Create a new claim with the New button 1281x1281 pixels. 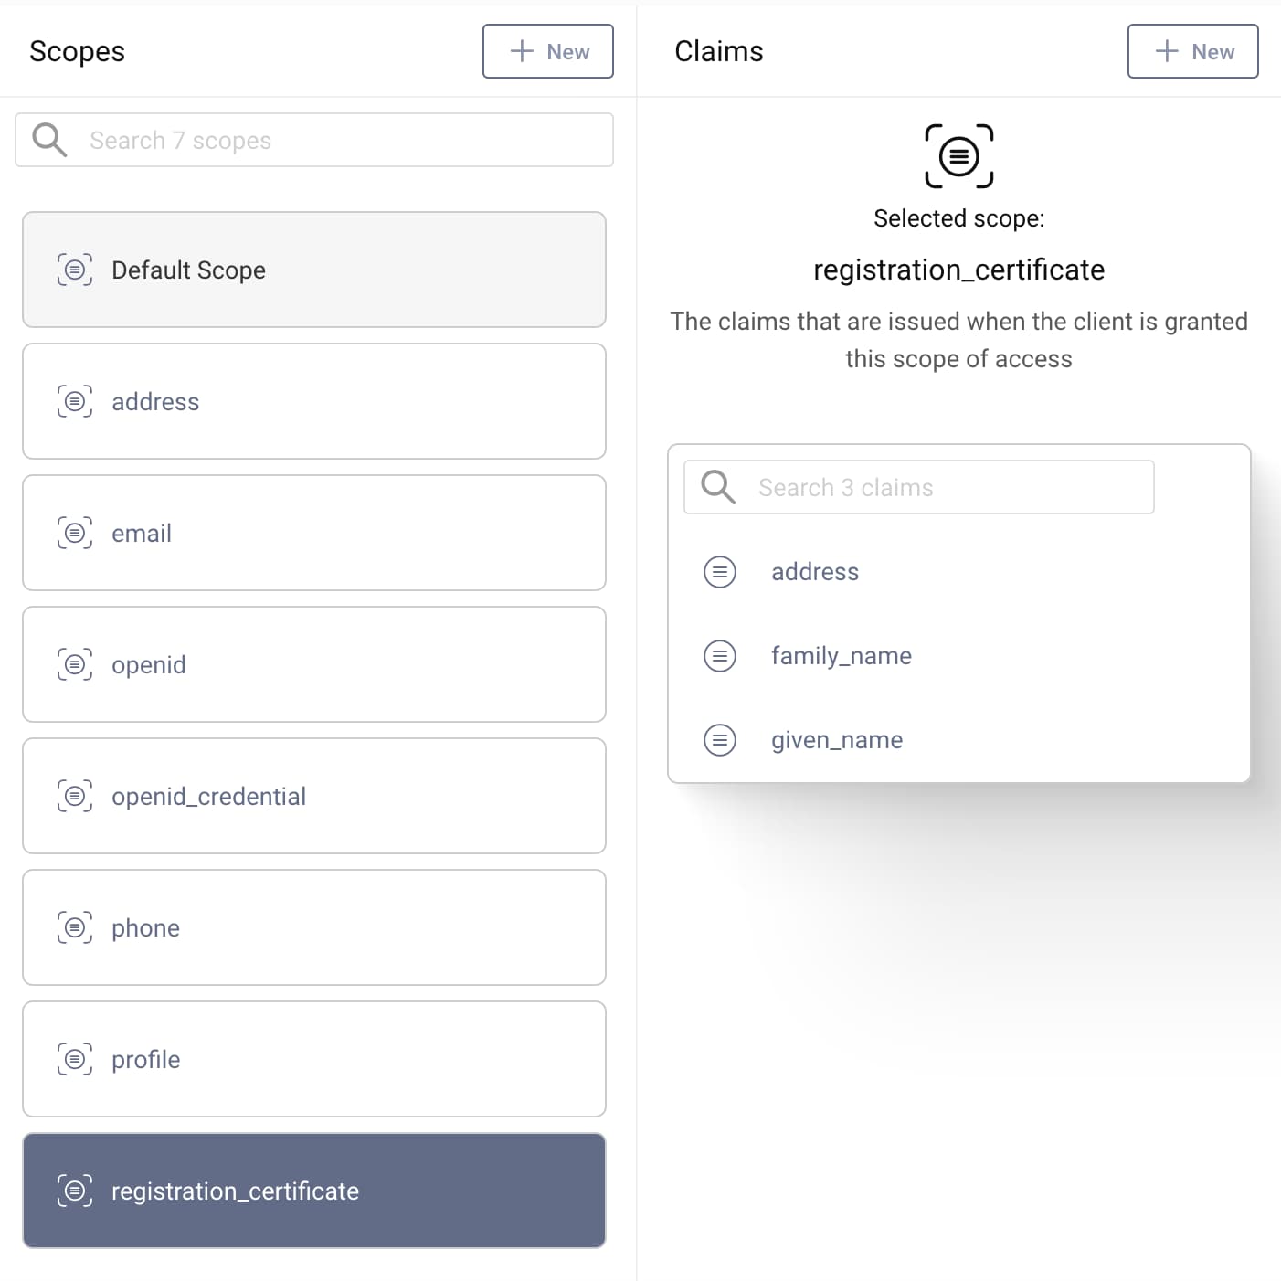[x=1192, y=51]
